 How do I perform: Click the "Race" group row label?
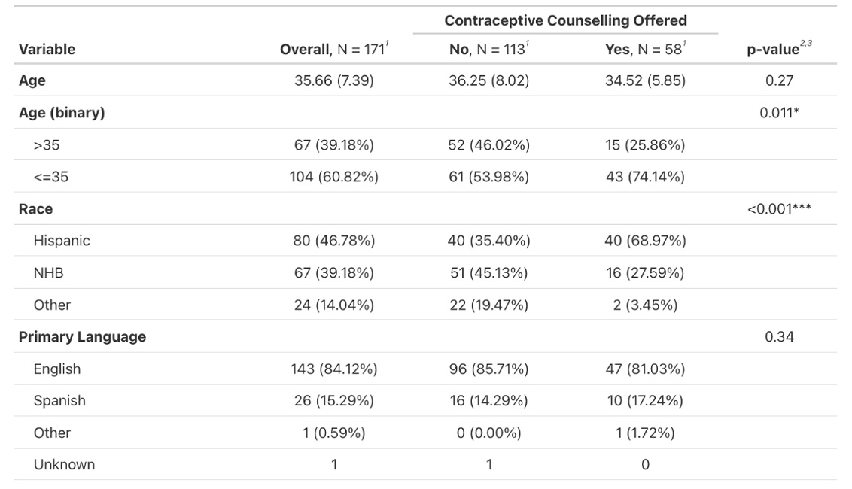[35, 208]
